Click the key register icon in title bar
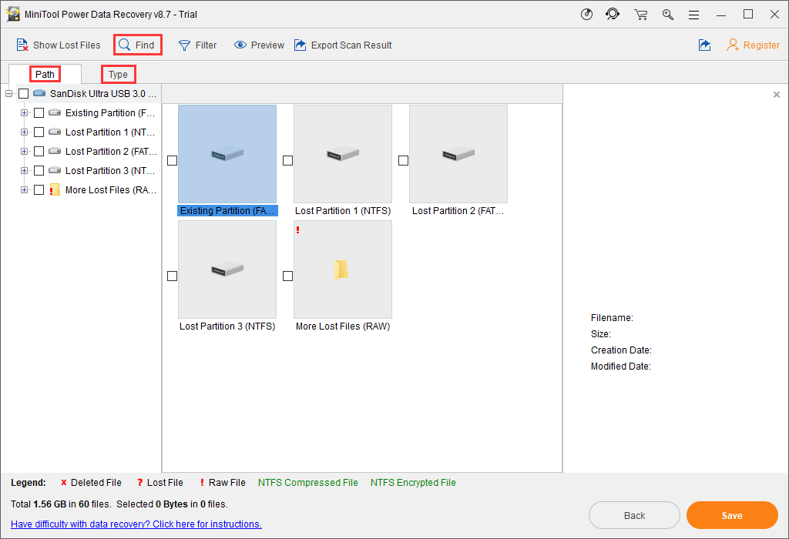This screenshot has height=539, width=789. pos(668,14)
